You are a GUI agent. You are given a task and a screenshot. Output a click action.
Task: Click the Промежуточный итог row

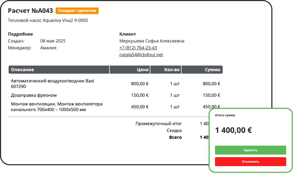pyautogui.click(x=159, y=123)
